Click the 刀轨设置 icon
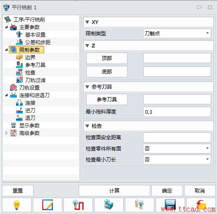217x214 pixels. pyautogui.click(x=13, y=87)
